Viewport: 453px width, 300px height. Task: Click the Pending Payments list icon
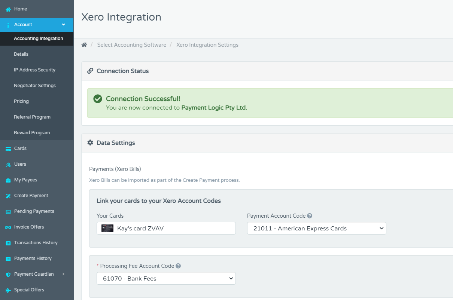click(x=8, y=212)
